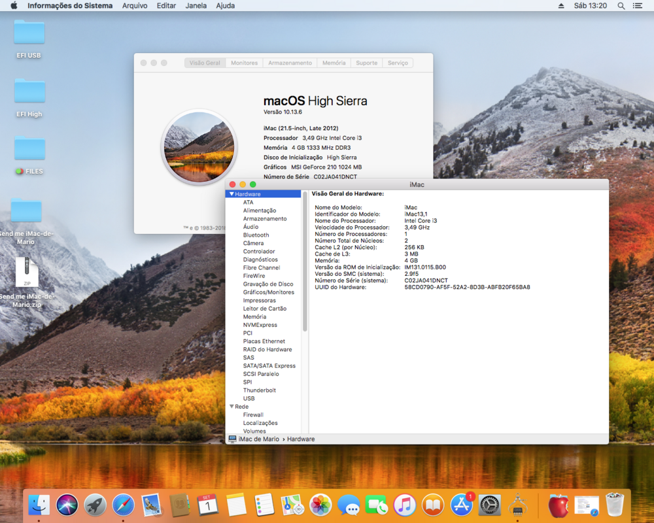Open iTunes from the dock

[x=405, y=505]
